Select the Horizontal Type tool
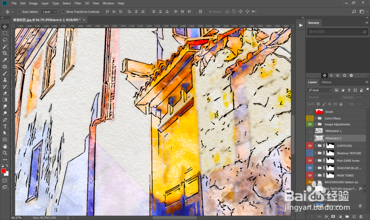Image resolution: width=370 pixels, height=220 pixels. point(5,126)
